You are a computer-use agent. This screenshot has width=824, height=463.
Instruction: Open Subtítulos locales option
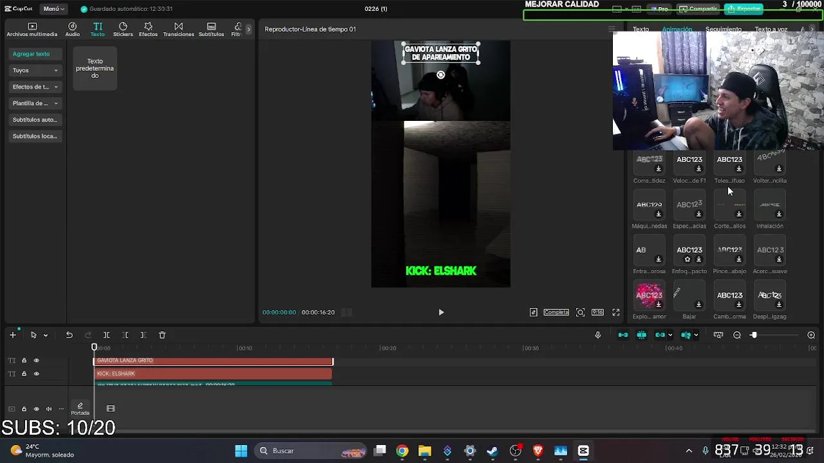[x=35, y=136]
